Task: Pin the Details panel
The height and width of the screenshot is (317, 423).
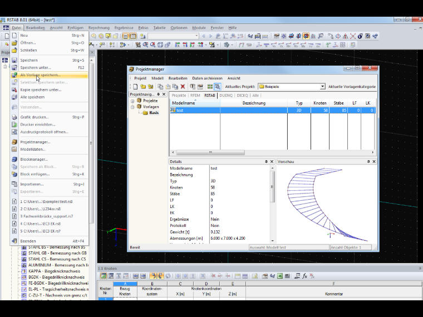Action: 266,161
